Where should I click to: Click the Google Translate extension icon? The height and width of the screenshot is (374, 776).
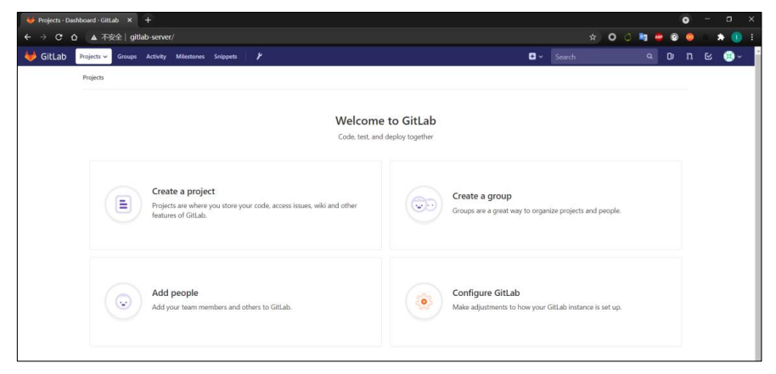click(x=643, y=37)
